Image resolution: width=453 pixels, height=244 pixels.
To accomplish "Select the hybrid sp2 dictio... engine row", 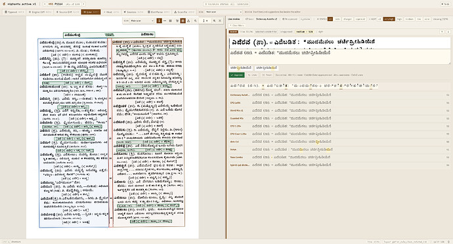I will click(x=340, y=165).
